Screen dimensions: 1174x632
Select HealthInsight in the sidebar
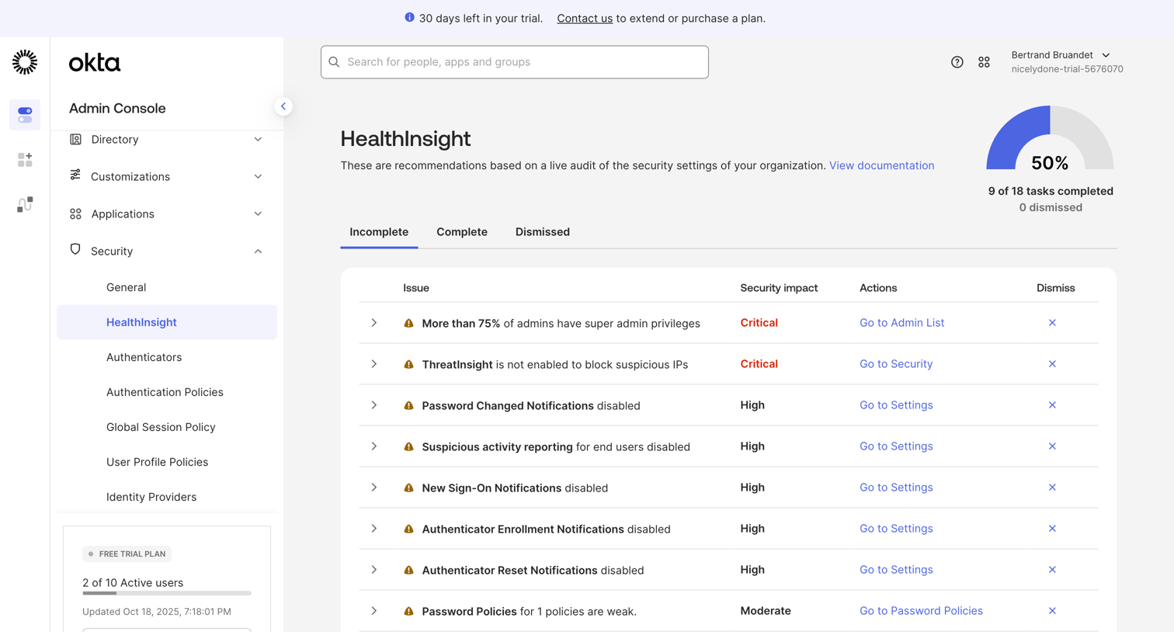pyautogui.click(x=167, y=322)
